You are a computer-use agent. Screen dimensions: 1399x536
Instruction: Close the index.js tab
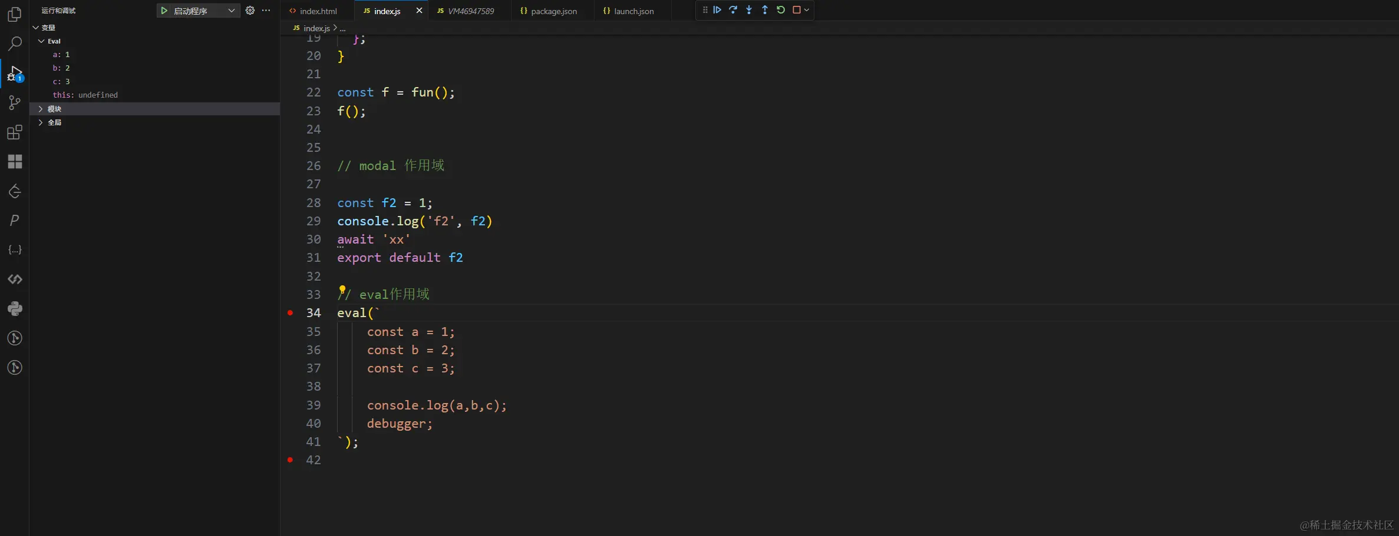coord(419,11)
